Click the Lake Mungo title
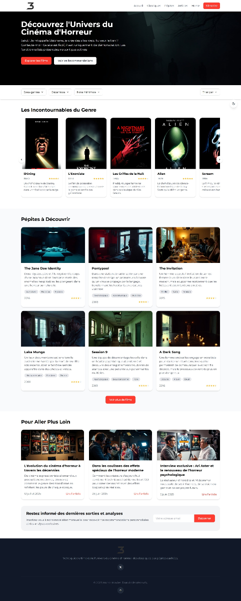 34,352
